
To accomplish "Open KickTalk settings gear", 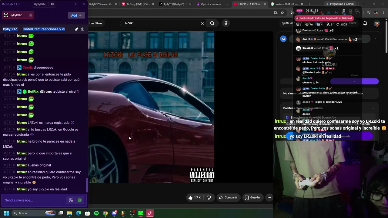I will (52, 4).
